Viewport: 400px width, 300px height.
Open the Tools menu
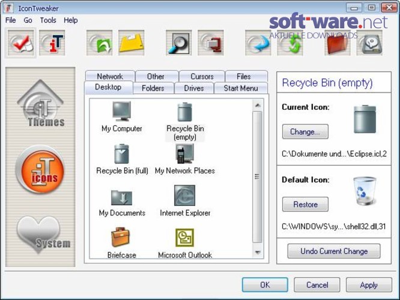click(x=48, y=20)
